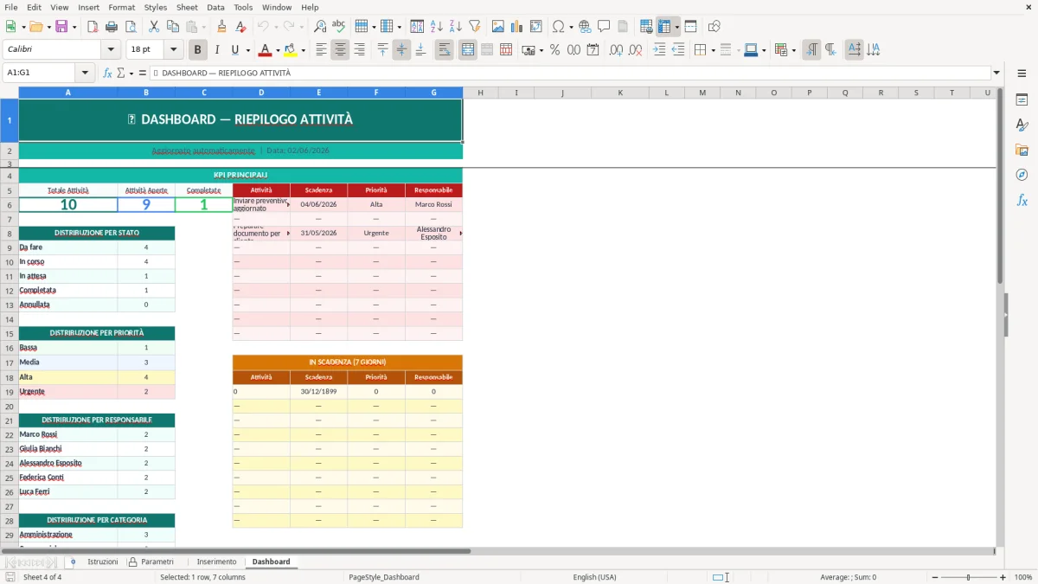Screen dimensions: 1038x584
Task: Open the Font Size dropdown
Action: [x=173, y=50]
